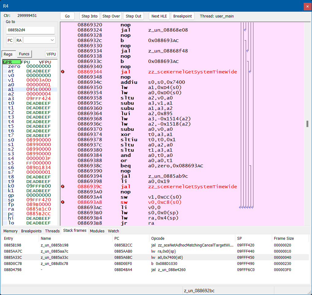Select the zero register row
This screenshot has width=312, height=295.
point(30,66)
